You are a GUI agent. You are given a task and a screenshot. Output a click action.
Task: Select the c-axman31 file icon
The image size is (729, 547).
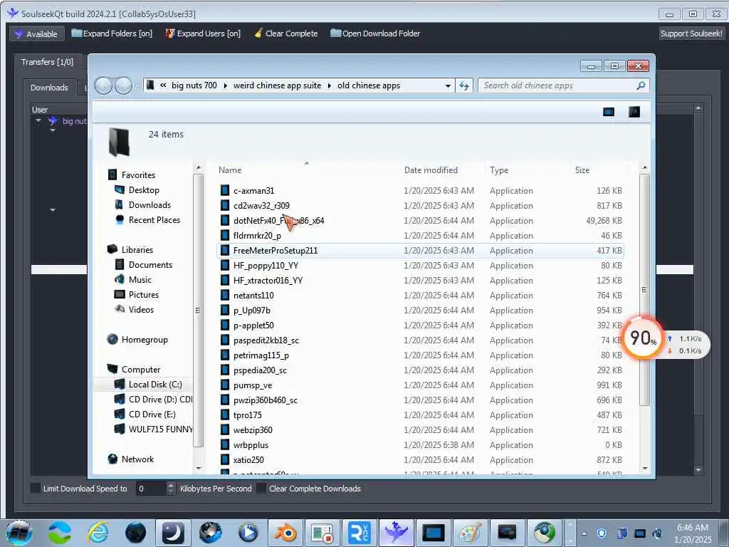(x=225, y=190)
